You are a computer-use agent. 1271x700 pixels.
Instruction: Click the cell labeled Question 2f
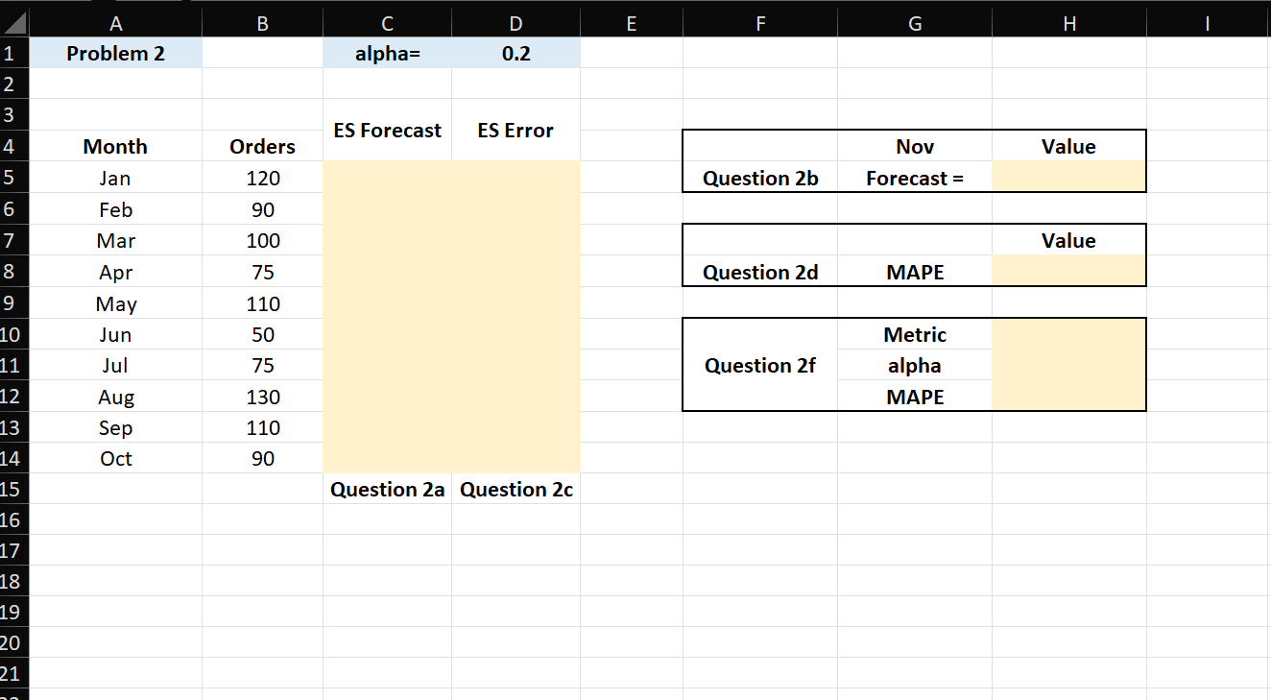coord(759,365)
